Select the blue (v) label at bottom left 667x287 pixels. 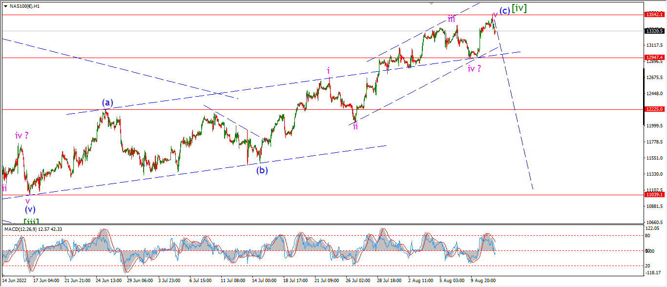click(x=30, y=210)
